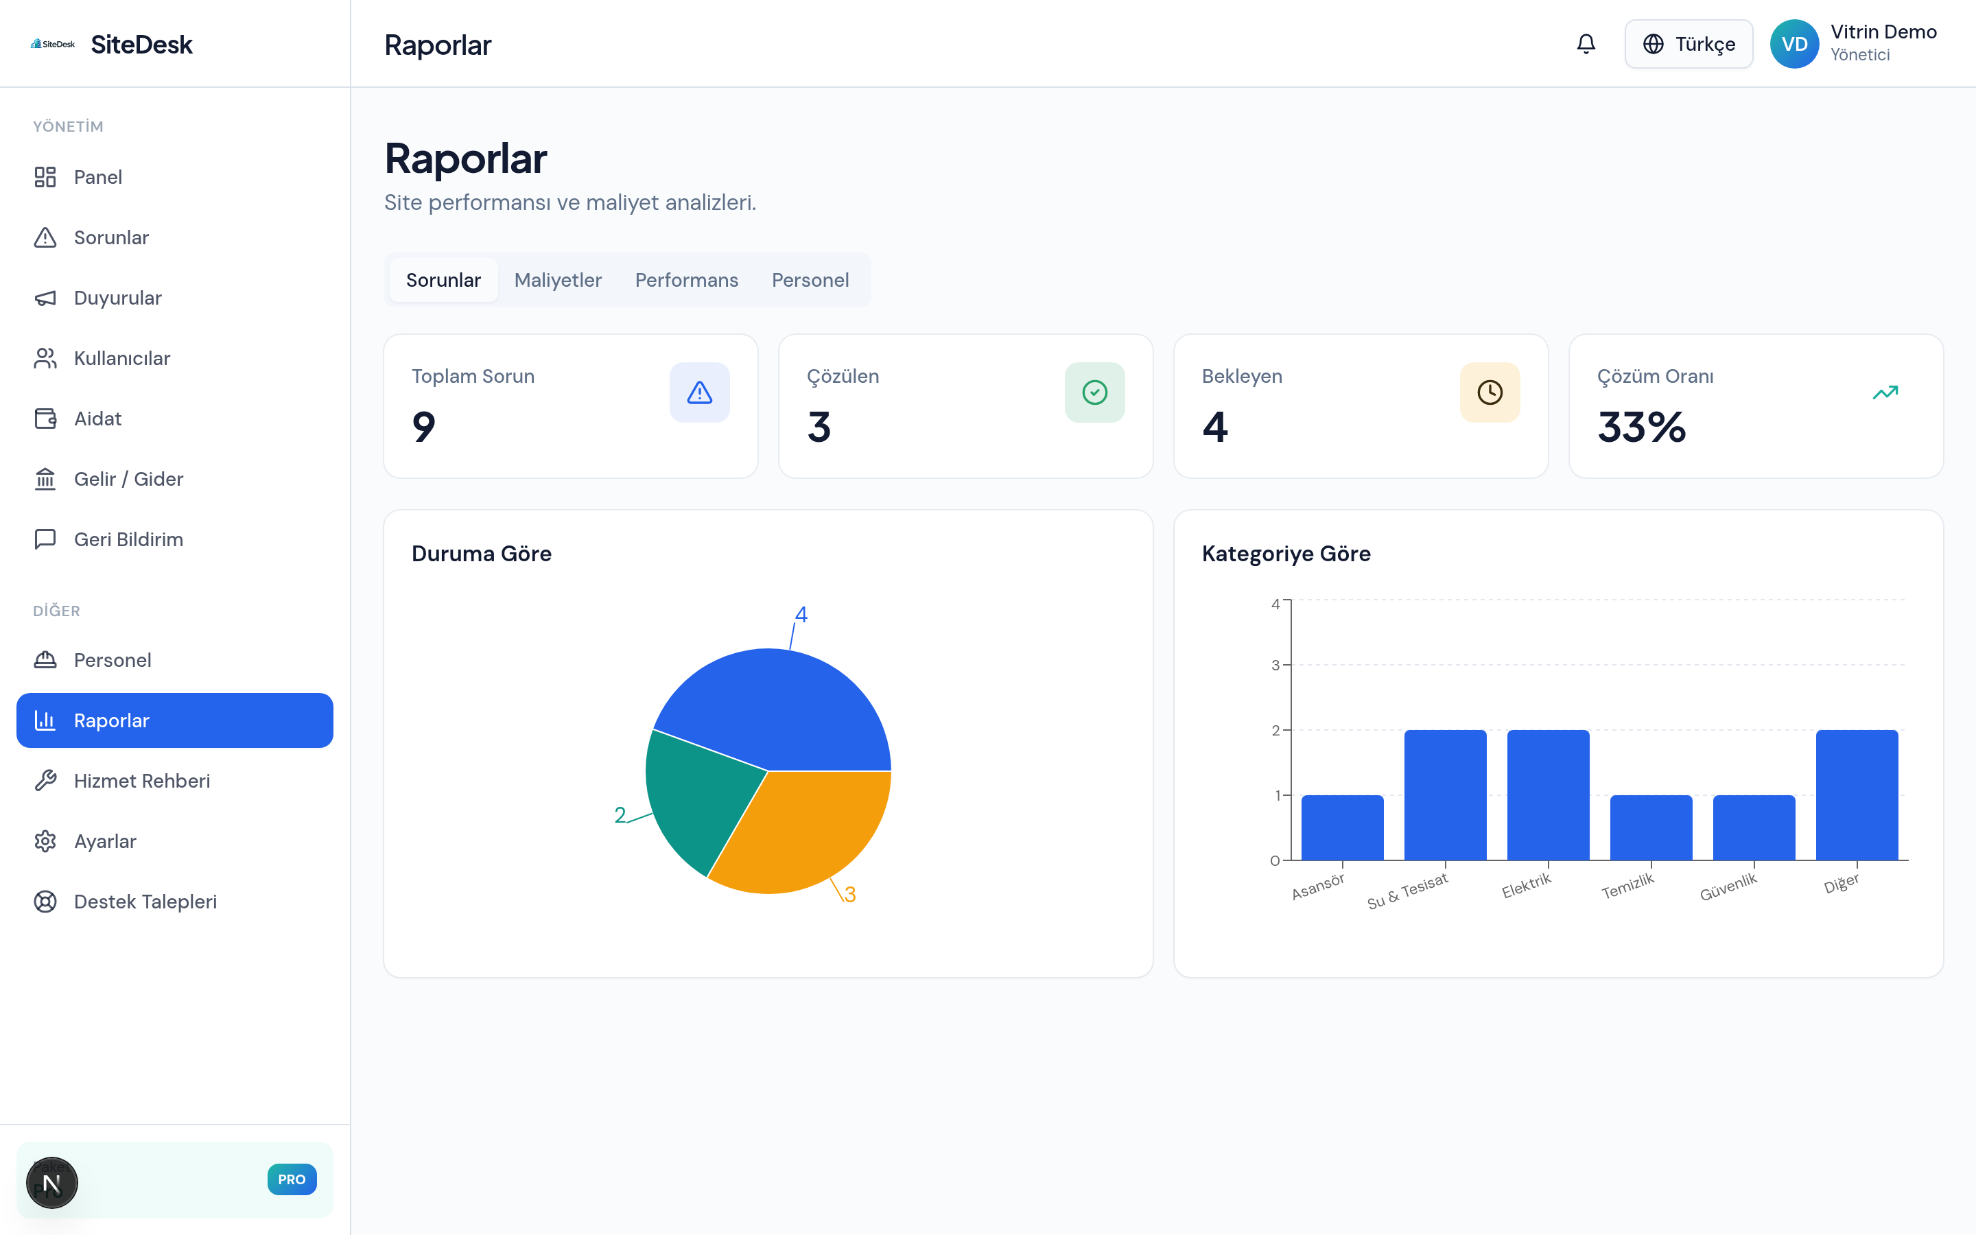Click the Personel hard hat sidebar icon
This screenshot has height=1235, width=1976.
click(45, 660)
